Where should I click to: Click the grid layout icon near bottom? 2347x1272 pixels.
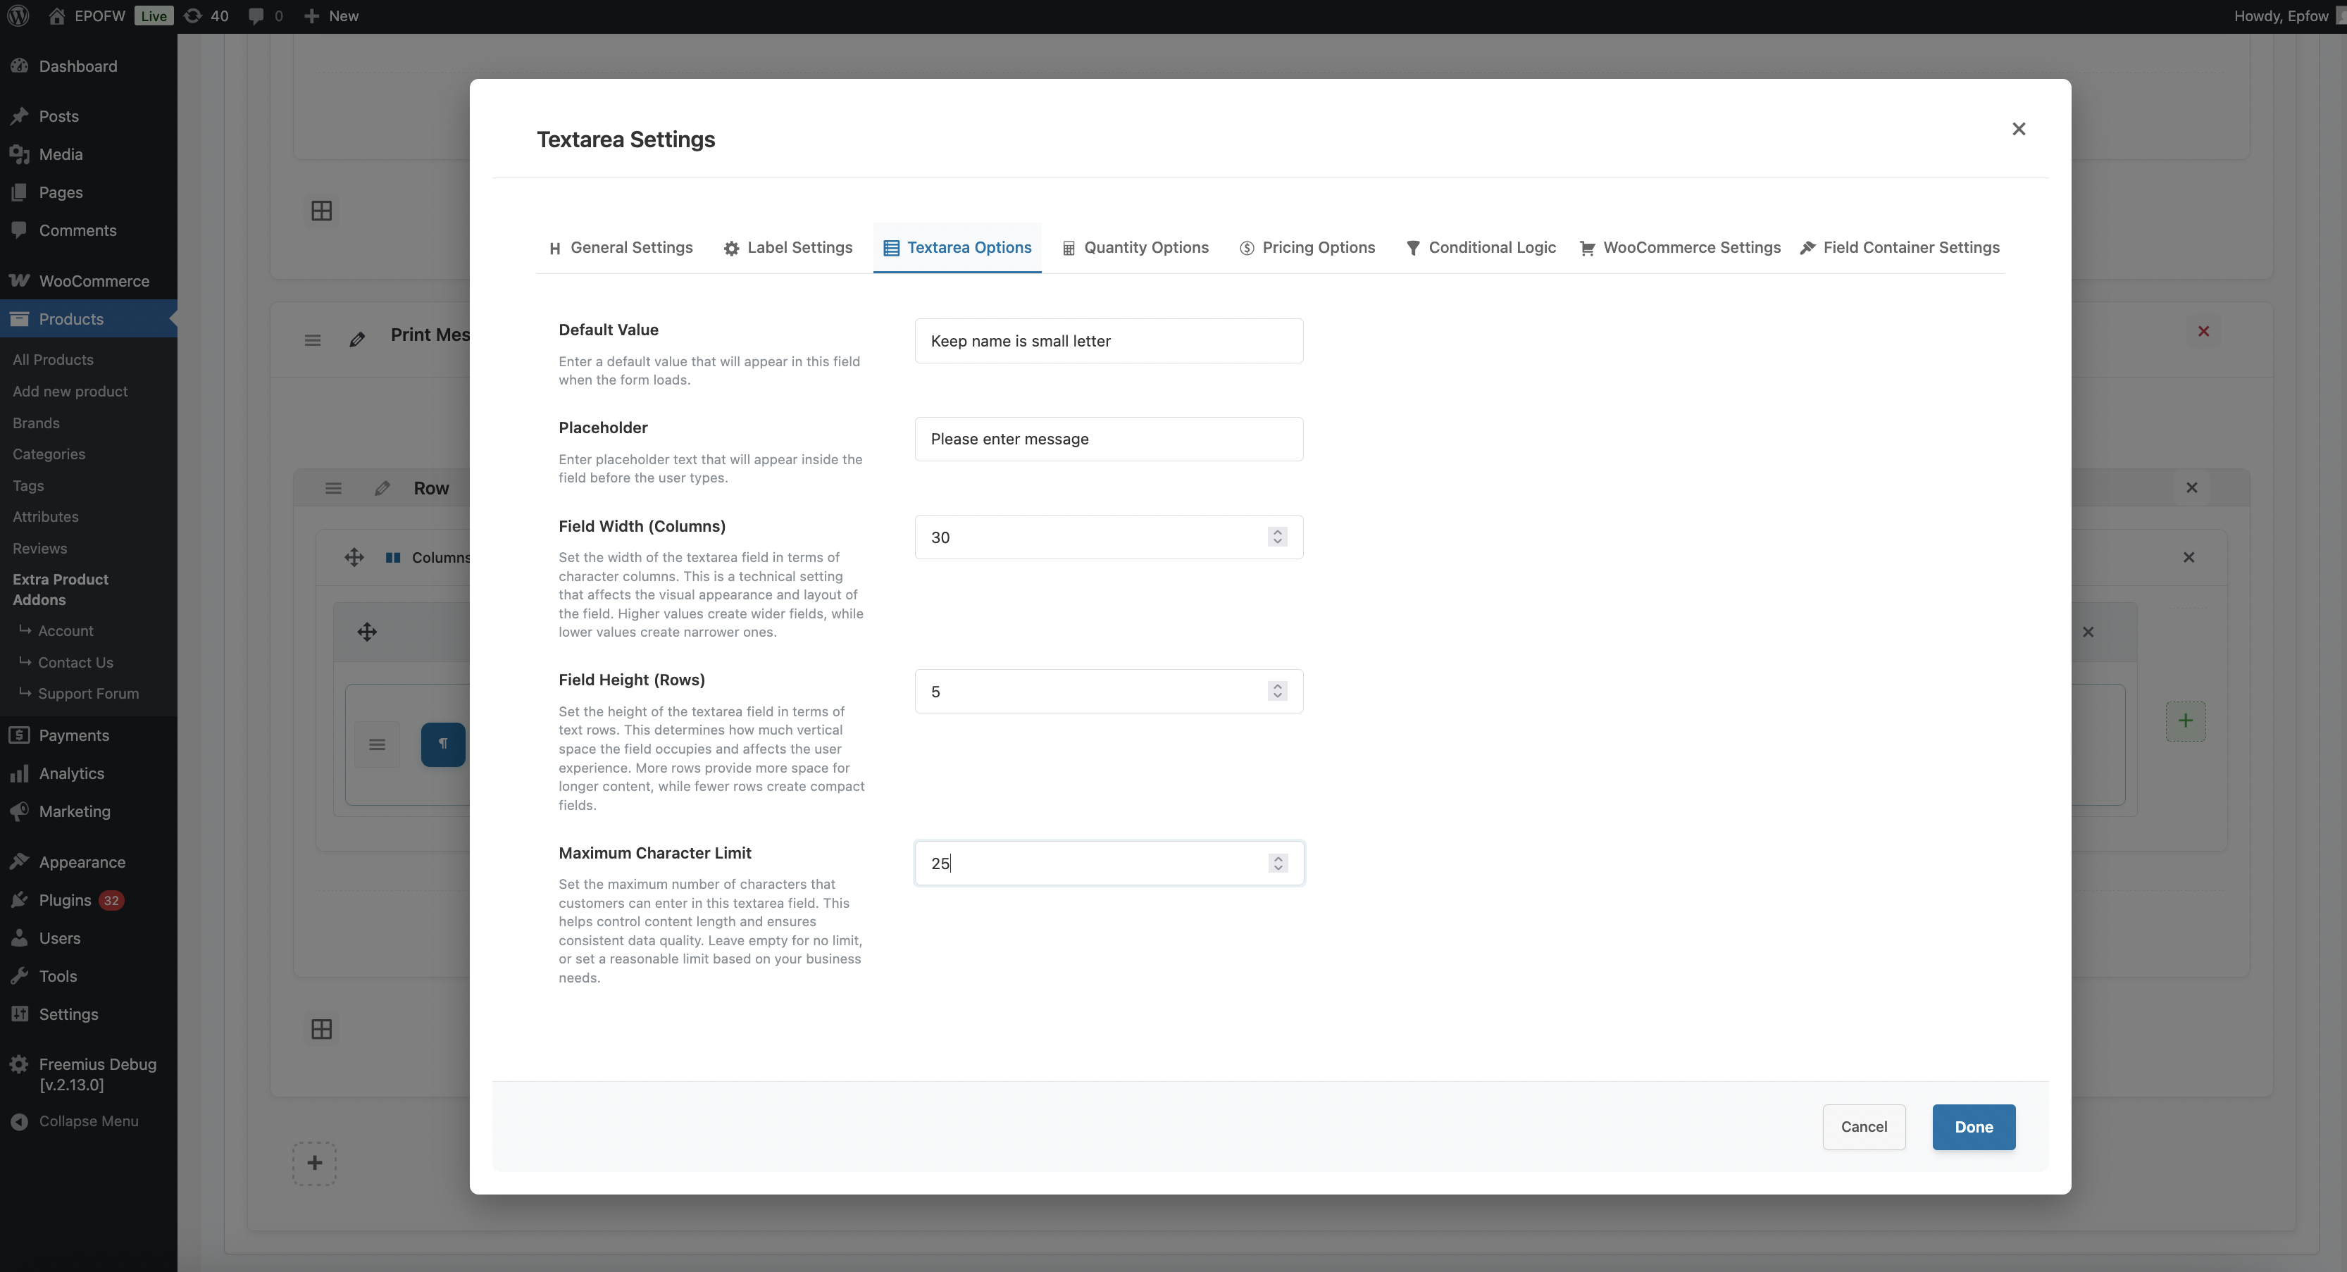322,1030
